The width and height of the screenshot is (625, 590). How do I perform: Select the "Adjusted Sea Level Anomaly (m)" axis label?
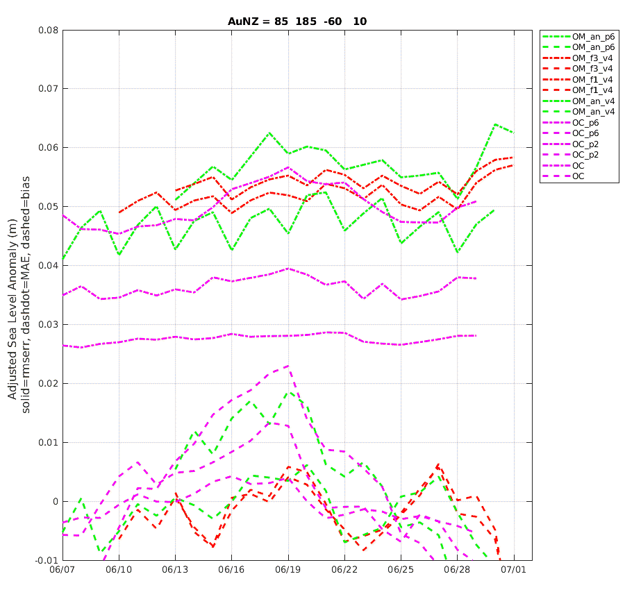pyautogui.click(x=12, y=309)
